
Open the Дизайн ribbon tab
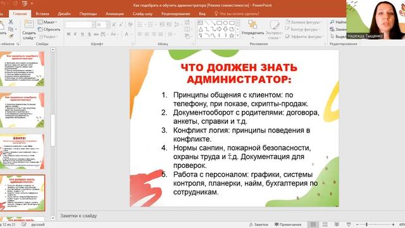[x=65, y=14]
